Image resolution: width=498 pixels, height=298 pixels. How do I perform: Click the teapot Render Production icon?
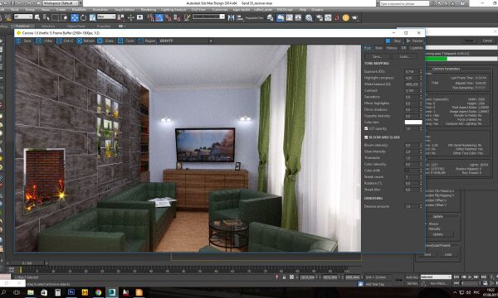[355, 17]
